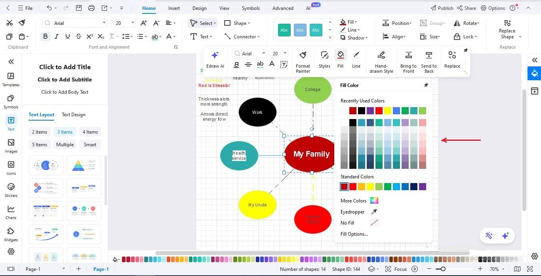Viewport: 541px width, 276px height.
Task: Click the Hand-drawn Style button
Action: pos(381,62)
